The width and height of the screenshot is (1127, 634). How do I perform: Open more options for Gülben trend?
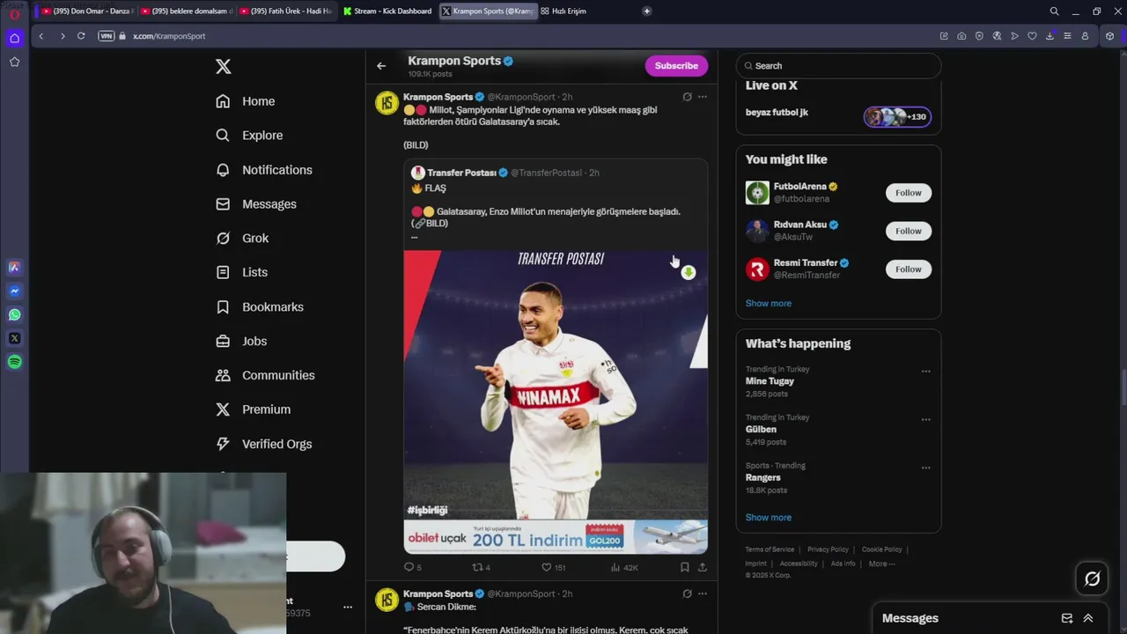click(925, 420)
